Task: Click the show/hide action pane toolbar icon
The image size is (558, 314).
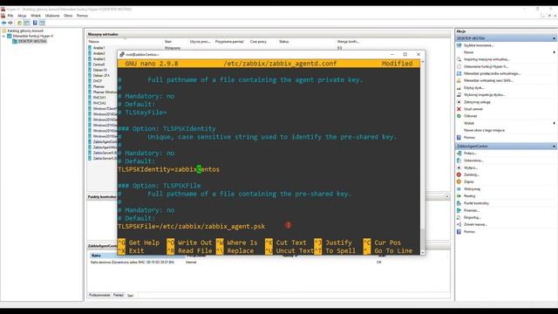Action: pos(42,23)
